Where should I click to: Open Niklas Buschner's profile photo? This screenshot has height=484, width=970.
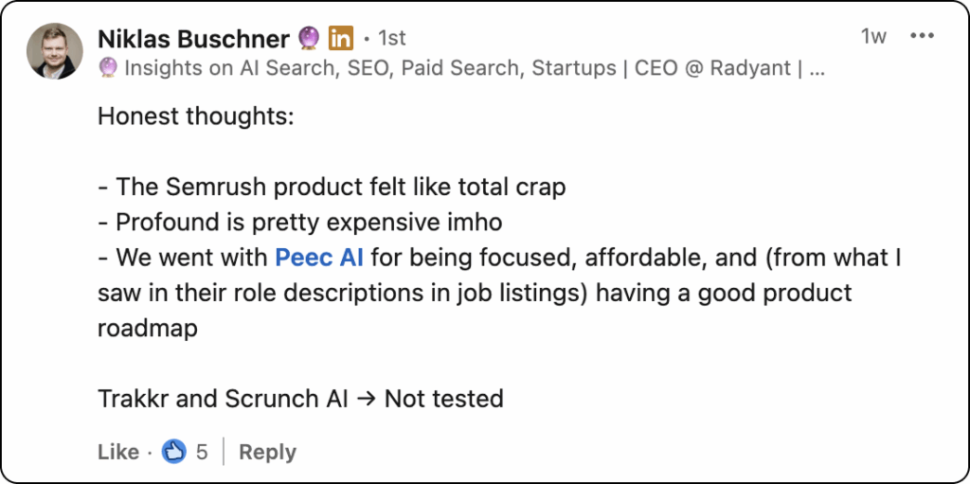[54, 51]
